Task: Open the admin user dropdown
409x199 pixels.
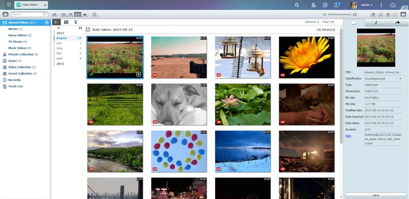Action: pos(367,5)
